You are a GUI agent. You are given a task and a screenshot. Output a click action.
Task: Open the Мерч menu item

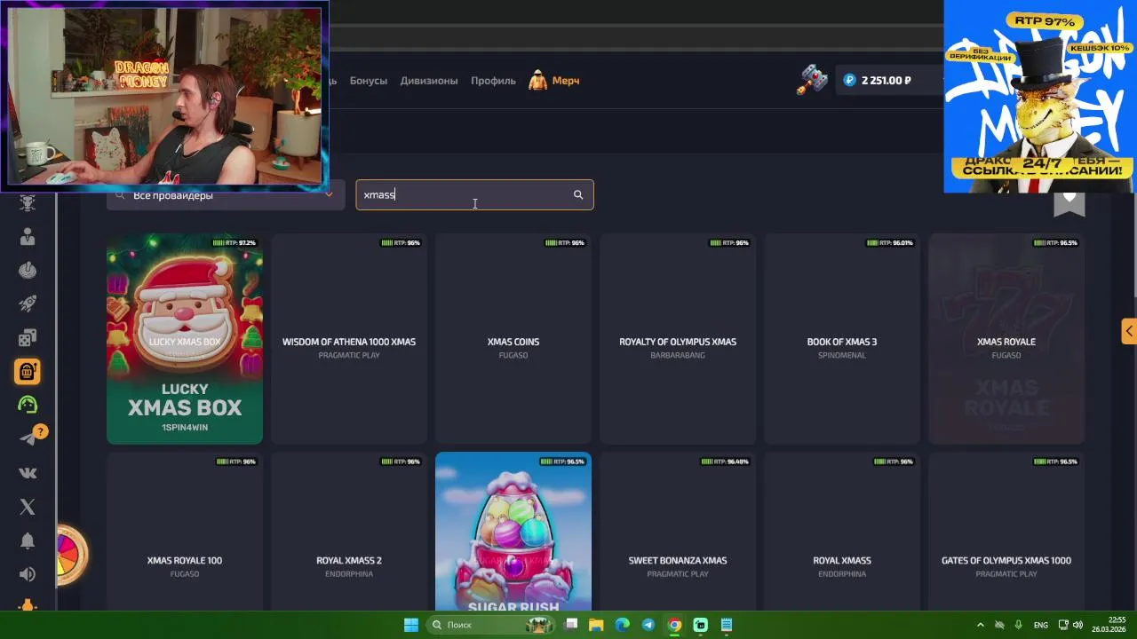pos(566,81)
